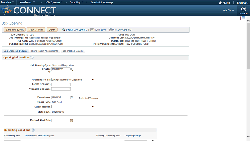Click the Notification envelope icon
This screenshot has height=141, width=250.
[92, 30]
